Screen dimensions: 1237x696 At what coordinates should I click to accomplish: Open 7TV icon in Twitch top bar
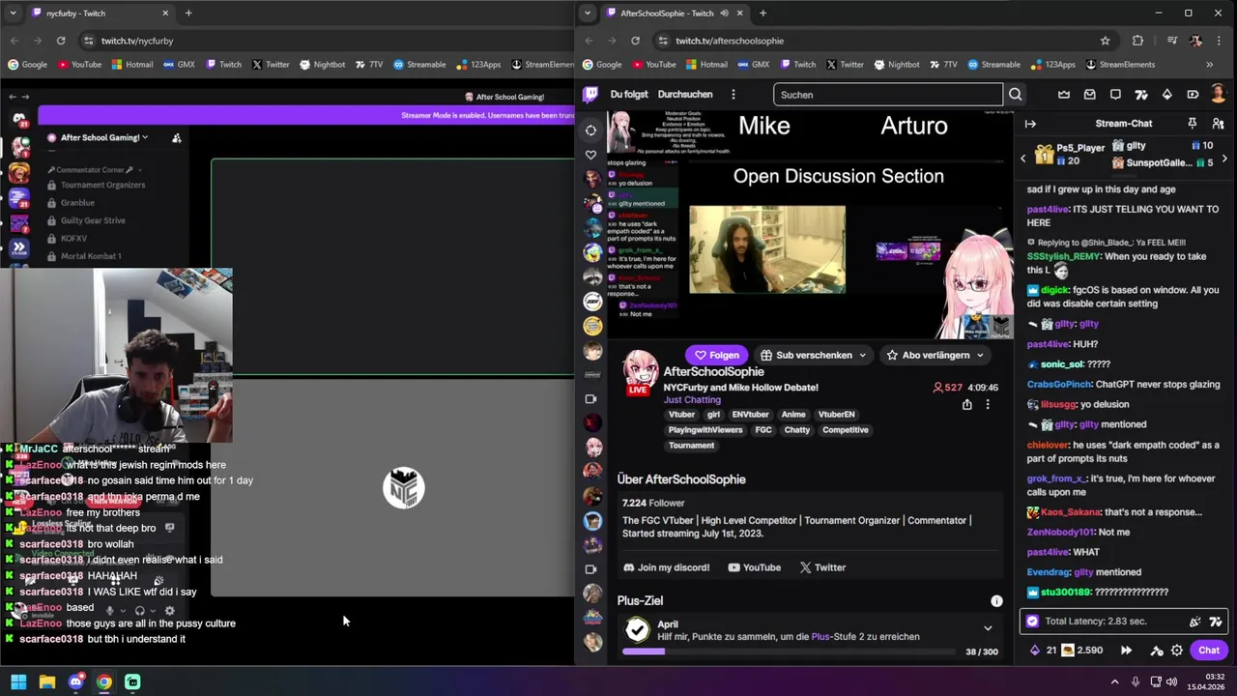click(x=1141, y=95)
